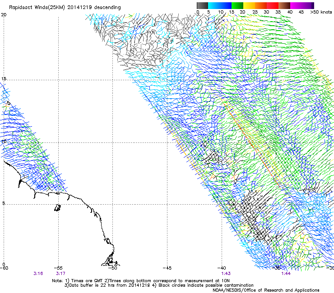The width and height of the screenshot is (334, 293).
Task: Click the title 'Rapidscat Winds(25KM) 20141219 descending'
Action: 65,8
